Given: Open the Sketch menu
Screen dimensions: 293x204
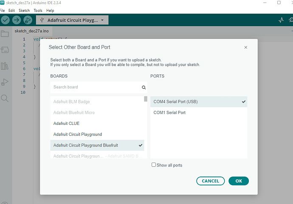Looking at the screenshot, I should tap(24, 10).
